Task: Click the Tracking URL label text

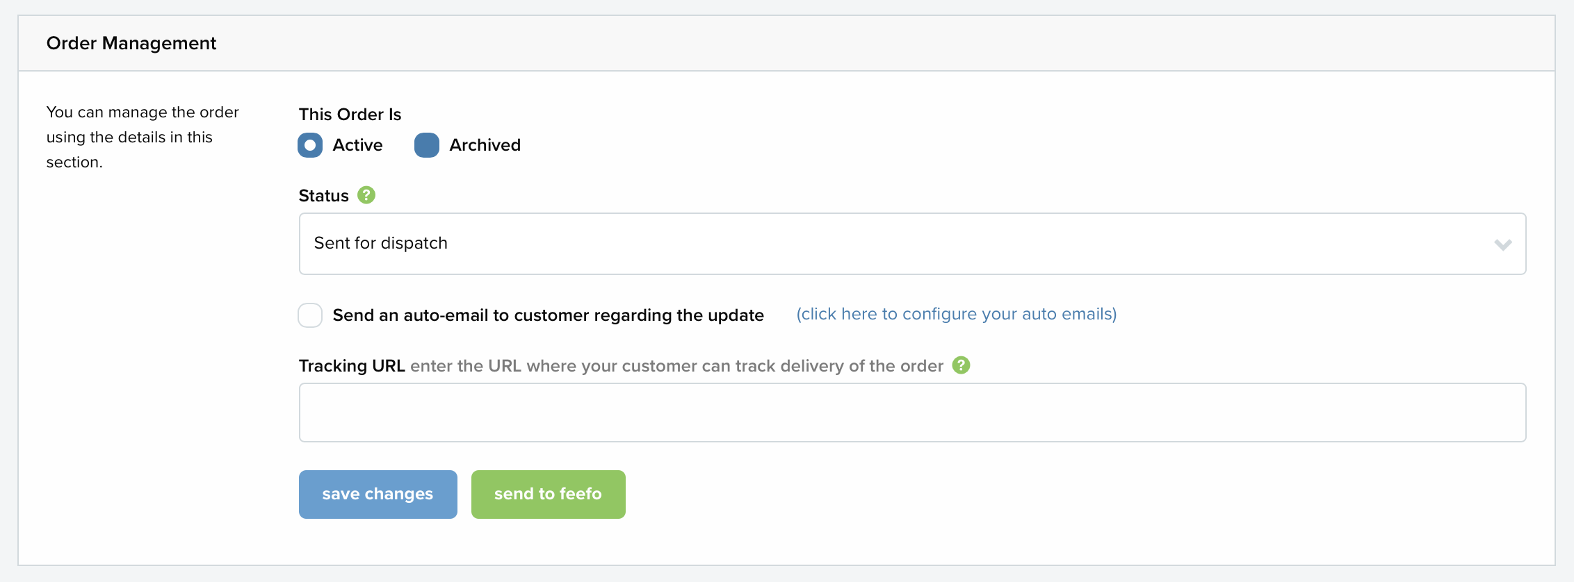Action: click(352, 366)
